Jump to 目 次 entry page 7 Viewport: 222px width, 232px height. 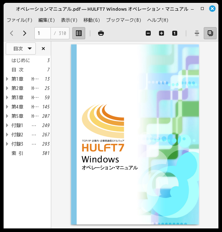click(28, 70)
